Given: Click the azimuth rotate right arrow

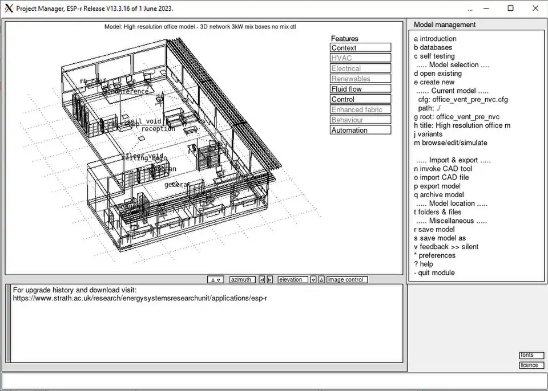Looking at the screenshot, I should click(270, 280).
